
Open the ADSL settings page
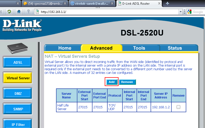click(18, 62)
